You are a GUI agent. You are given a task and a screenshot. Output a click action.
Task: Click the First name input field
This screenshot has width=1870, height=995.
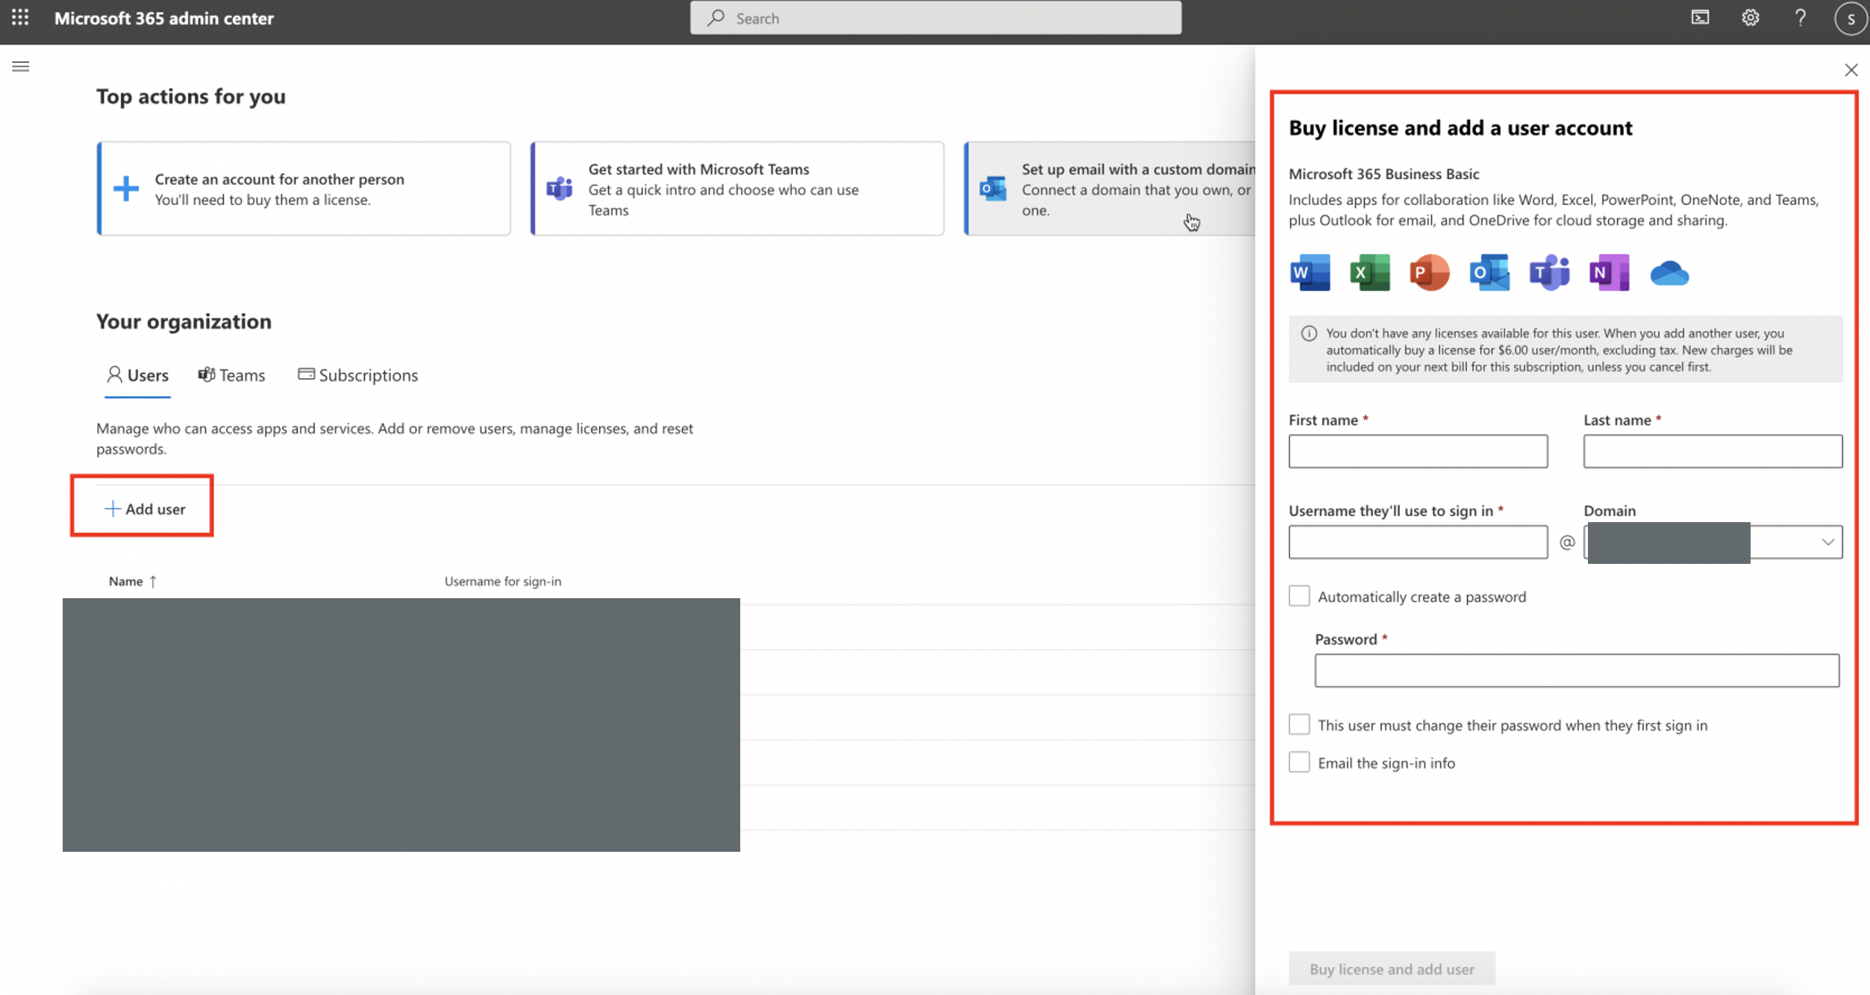point(1419,450)
